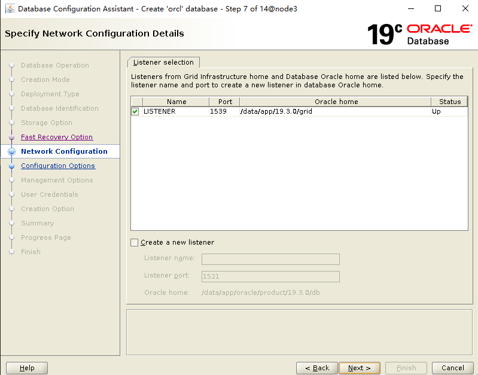
Task: Click the /data/app/oracle/product/19.3.0/db path text
Action: tap(261, 292)
